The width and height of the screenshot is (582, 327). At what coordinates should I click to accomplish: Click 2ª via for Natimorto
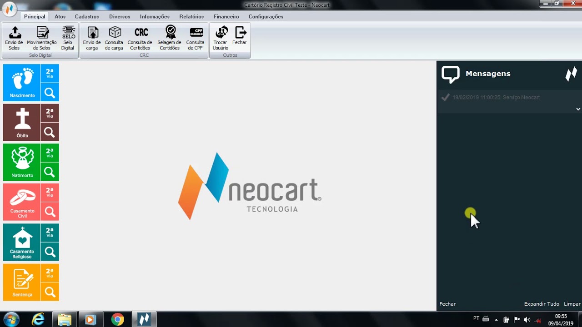50,153
